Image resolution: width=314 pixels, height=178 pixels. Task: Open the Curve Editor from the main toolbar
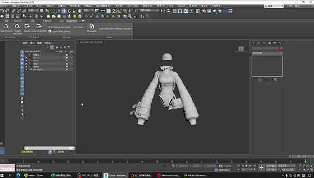(192, 11)
